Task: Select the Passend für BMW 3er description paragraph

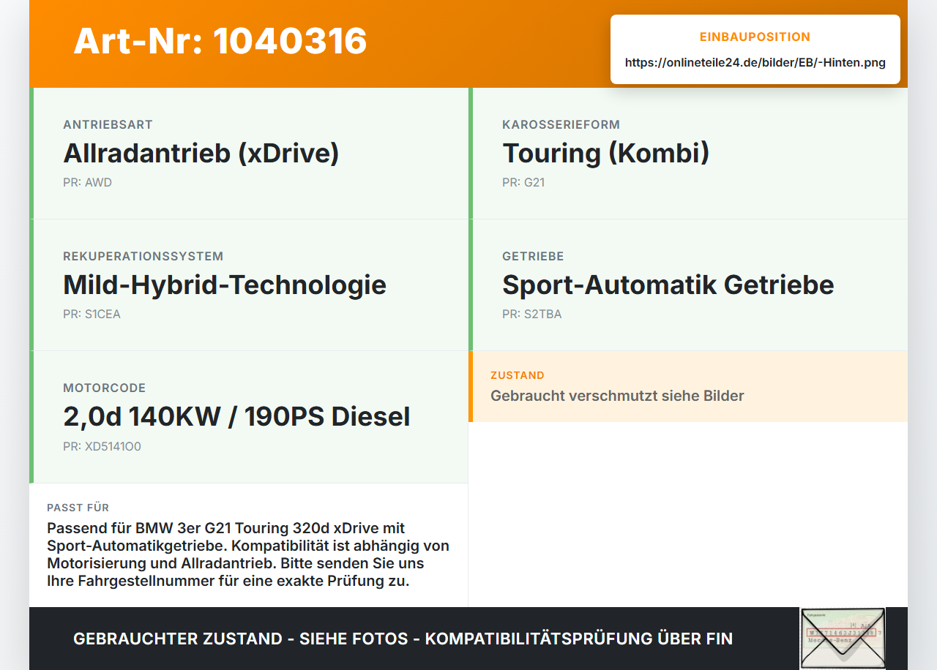Action: 248,554
